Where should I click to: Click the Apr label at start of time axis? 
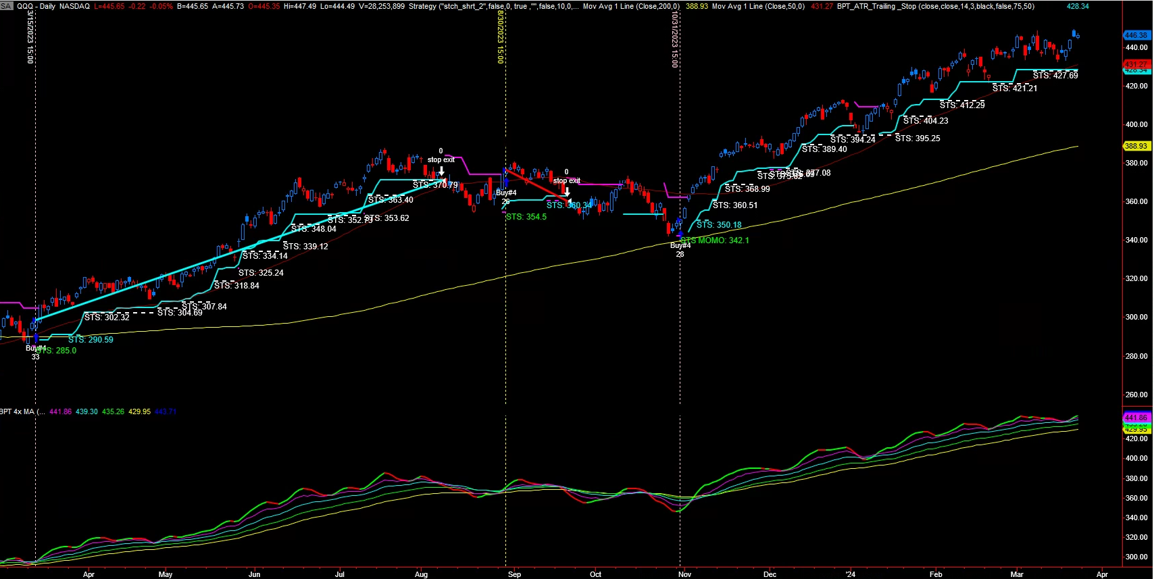pyautogui.click(x=89, y=574)
